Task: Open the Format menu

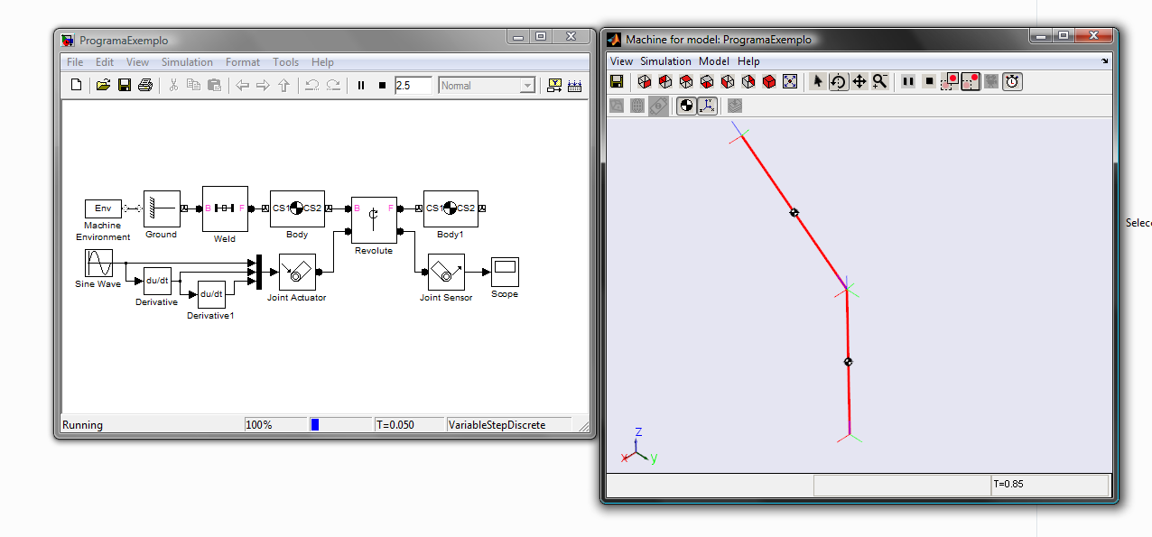Action: click(242, 62)
